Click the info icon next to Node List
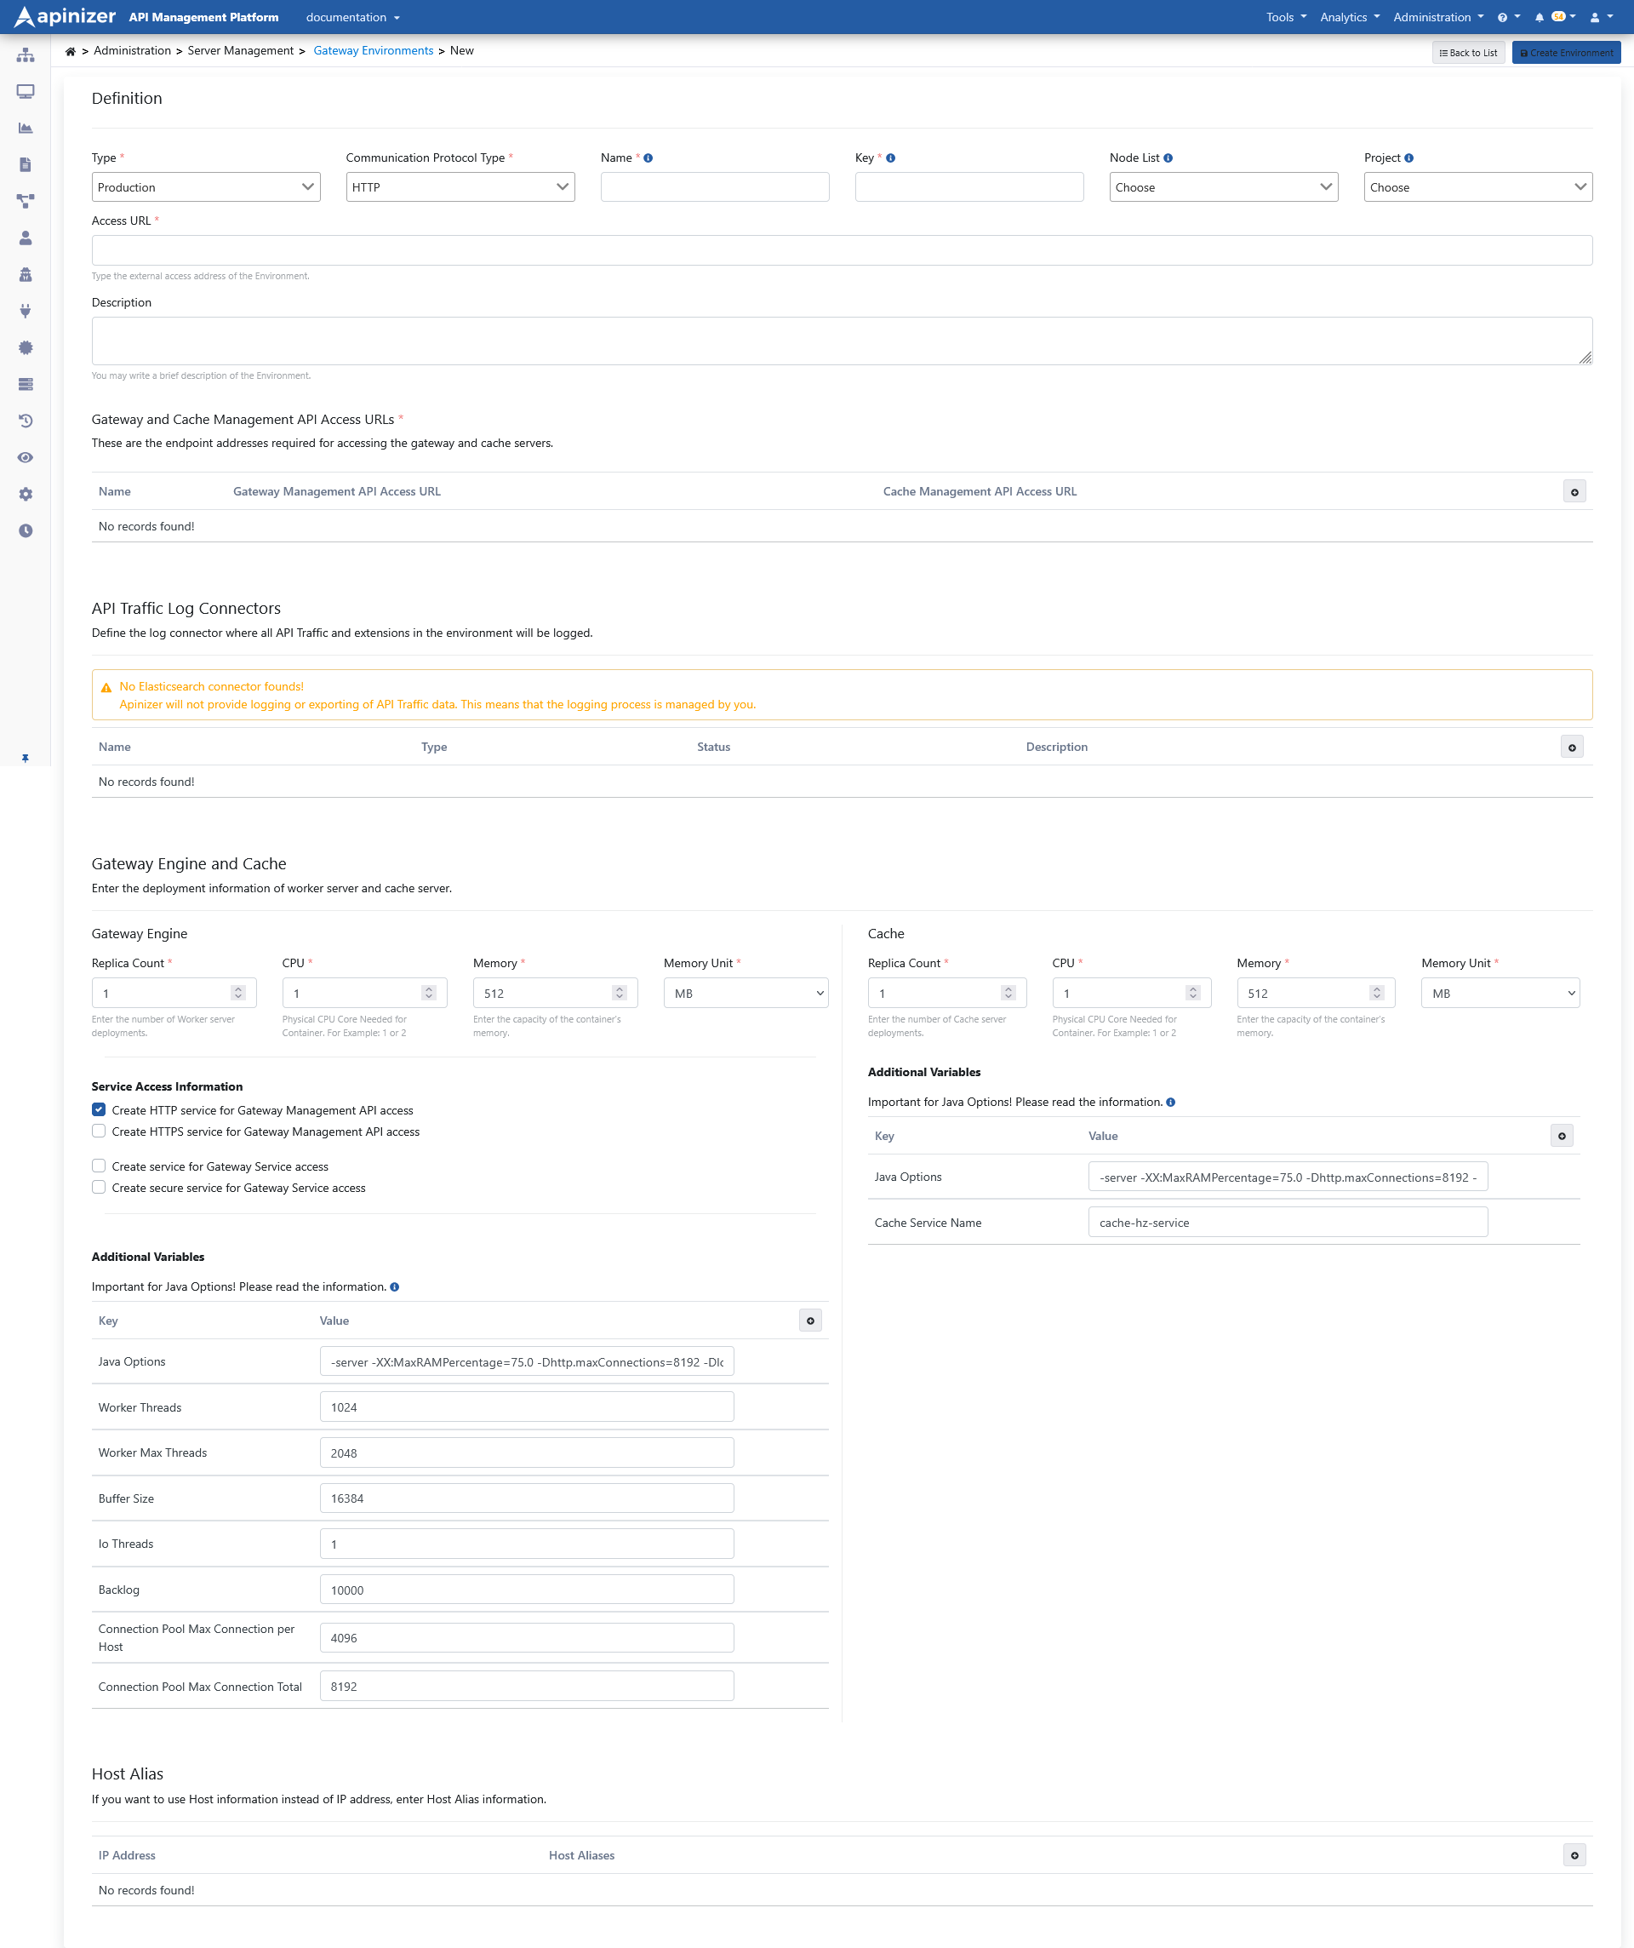The width and height of the screenshot is (1634, 1948). click(x=1168, y=158)
